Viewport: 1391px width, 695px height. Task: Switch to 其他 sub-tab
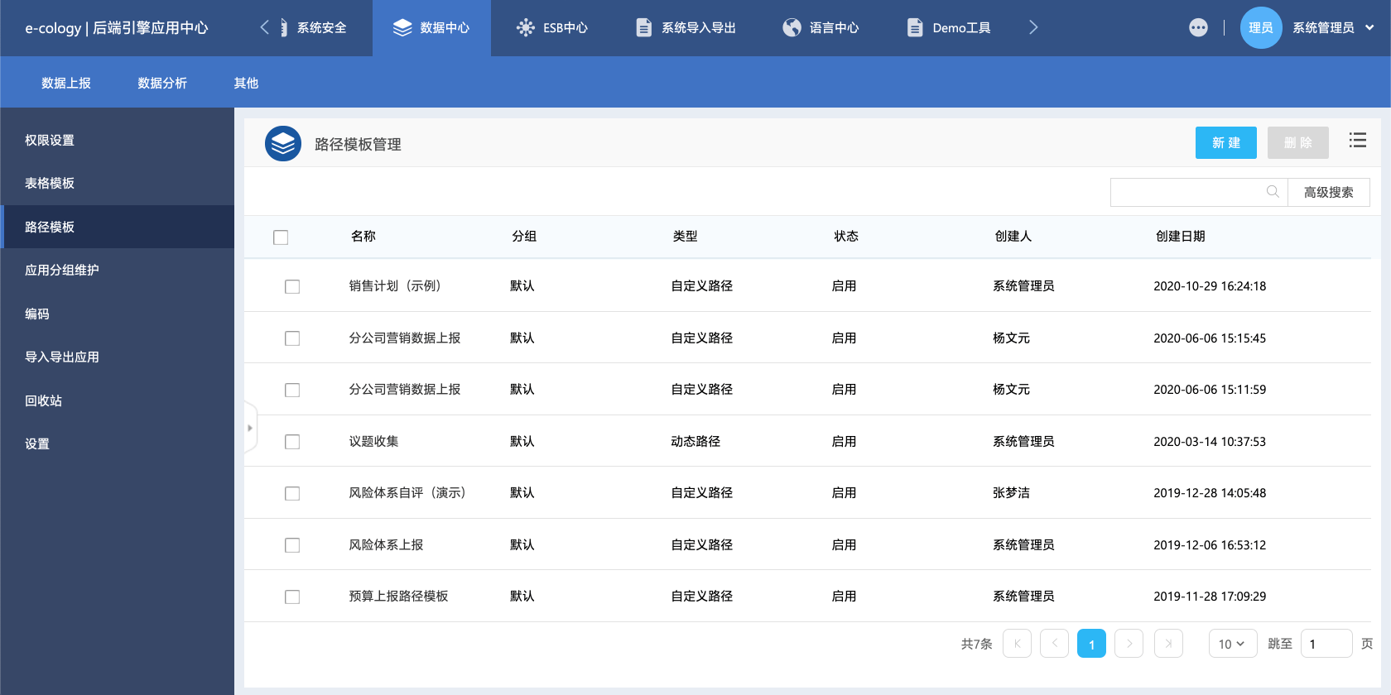tap(246, 83)
